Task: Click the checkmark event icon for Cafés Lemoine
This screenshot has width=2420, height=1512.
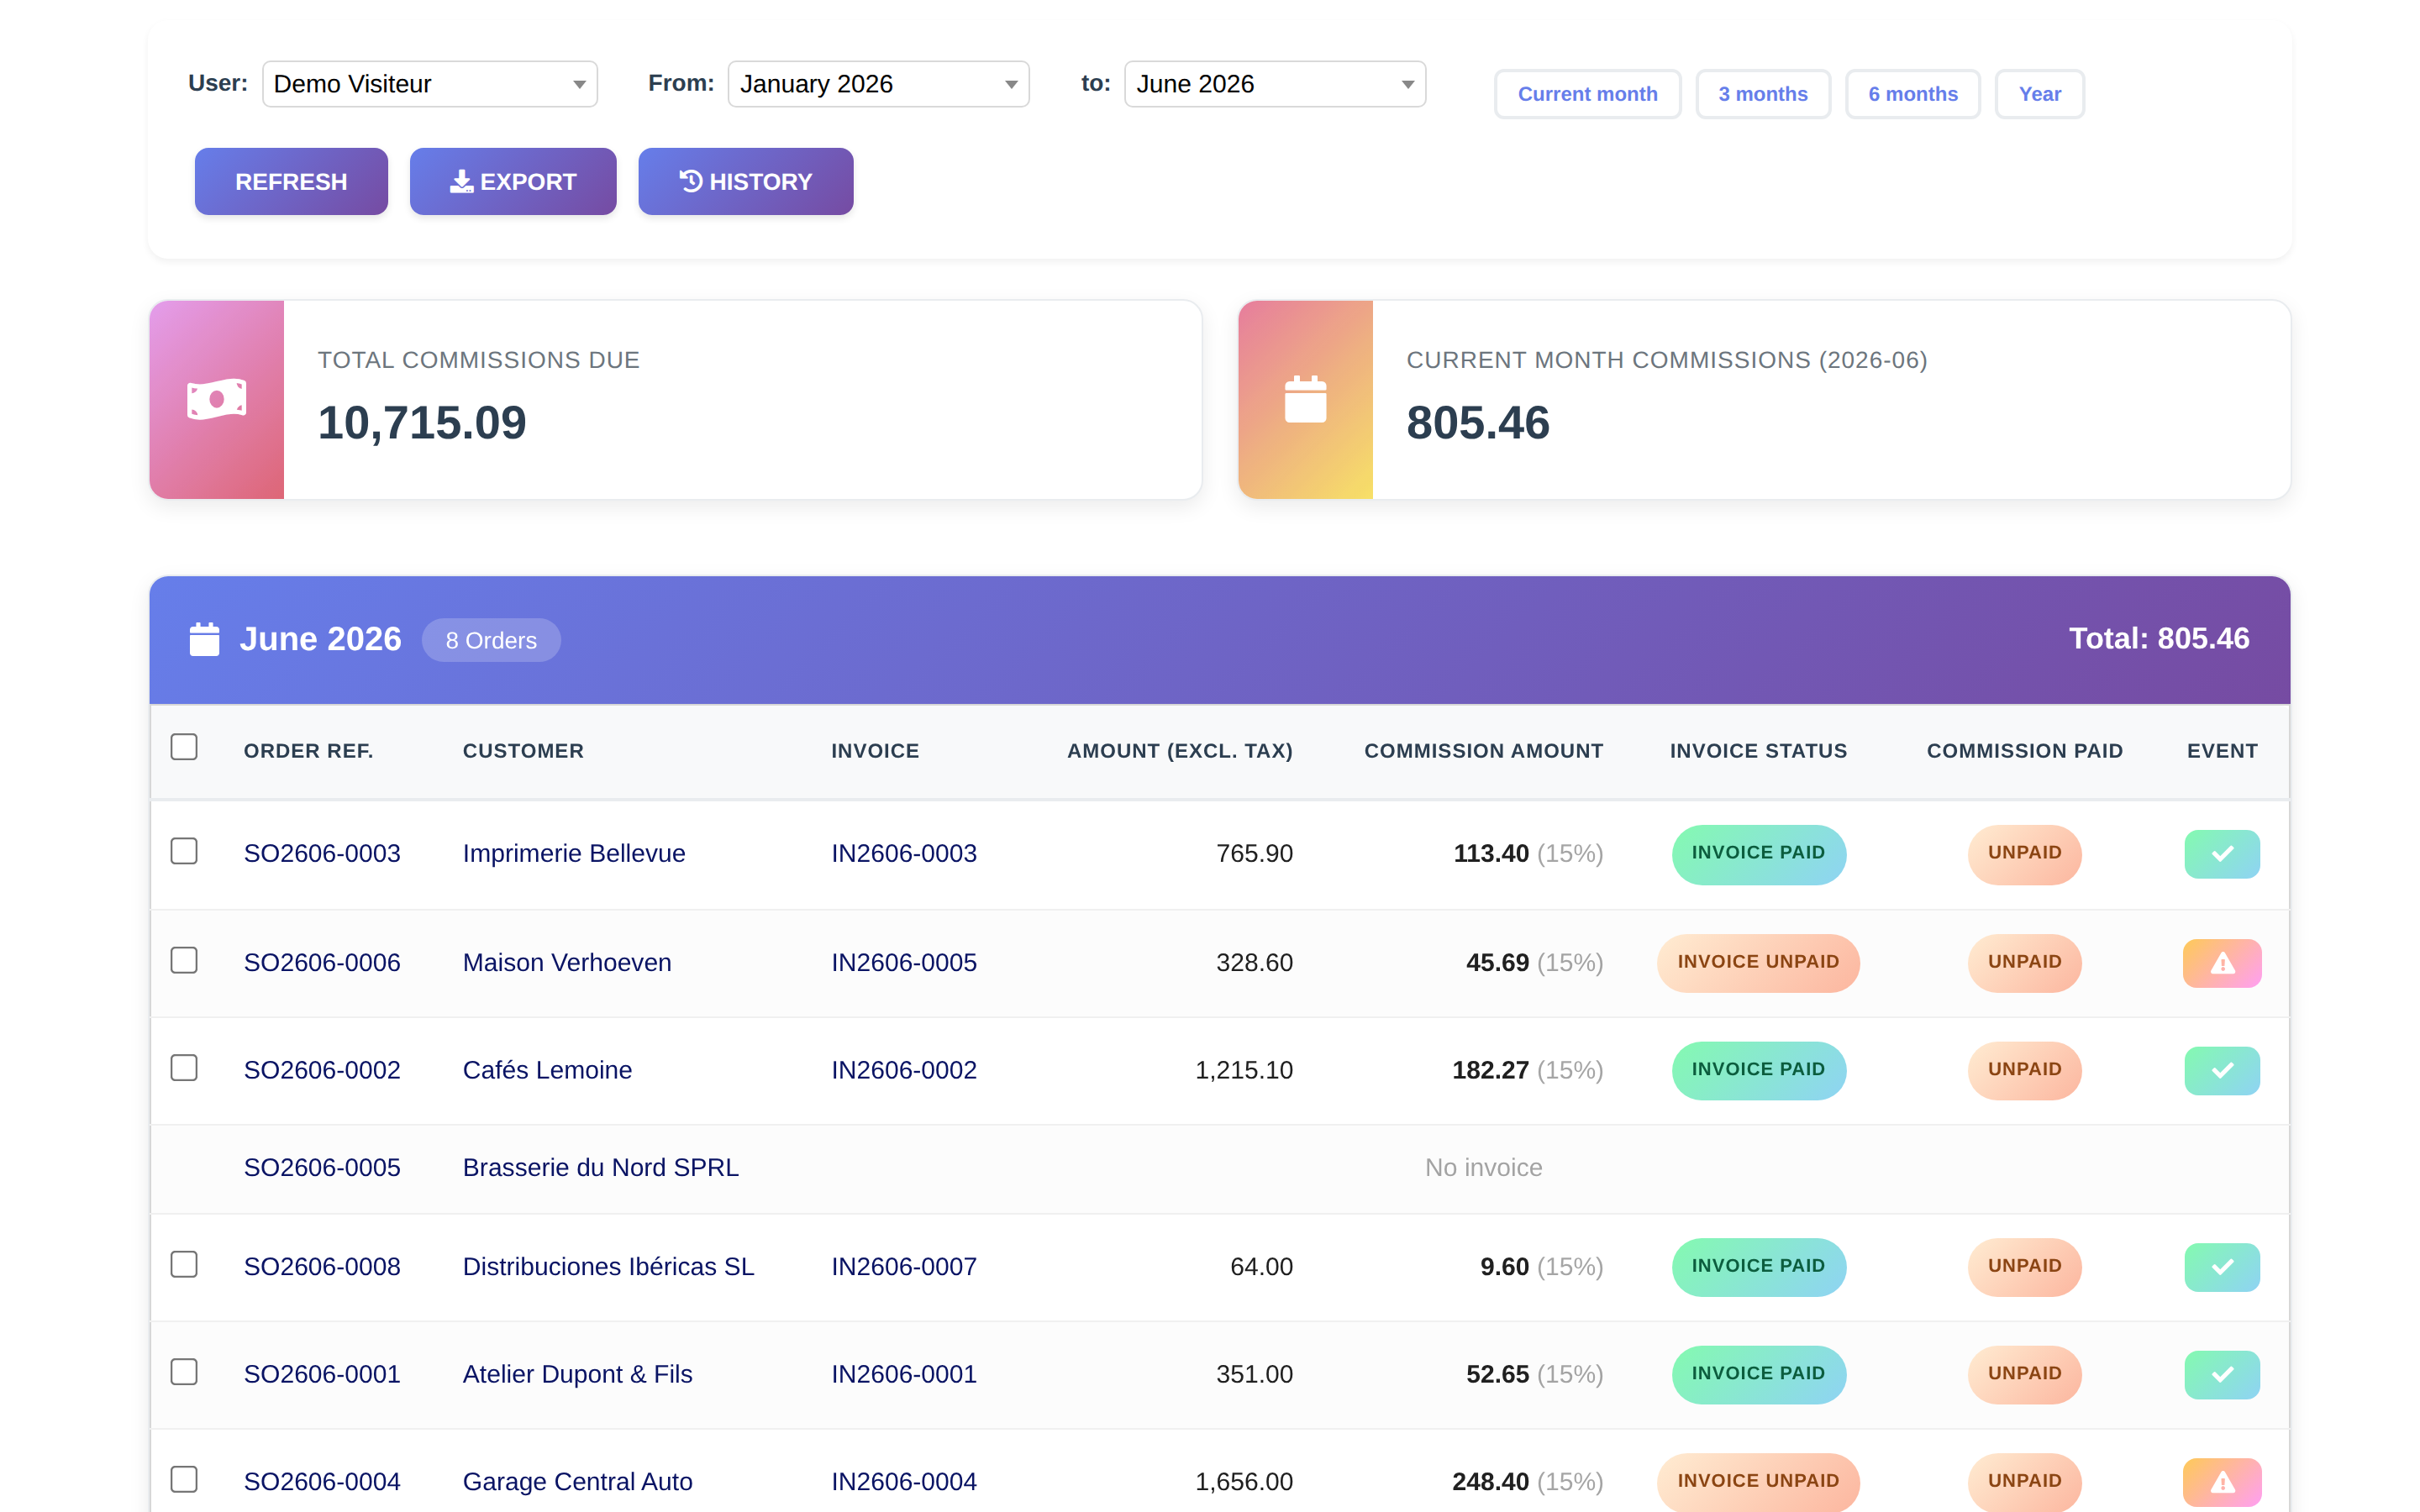Action: click(x=2221, y=1070)
